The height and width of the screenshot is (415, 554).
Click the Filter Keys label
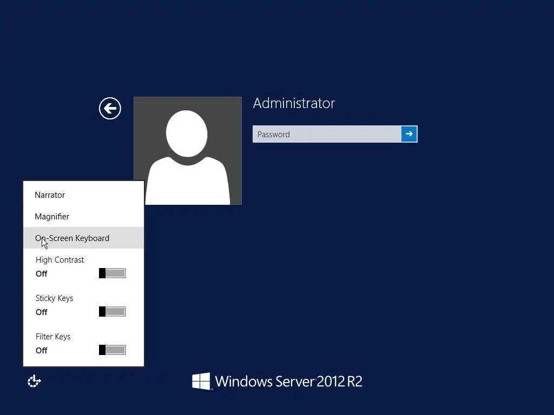pyautogui.click(x=53, y=337)
